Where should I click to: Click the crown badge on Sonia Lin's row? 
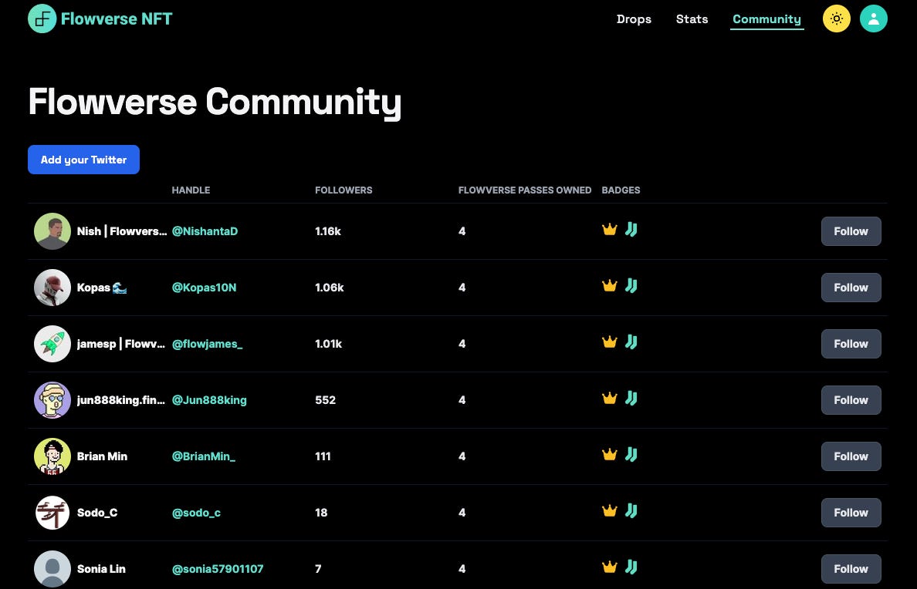[x=610, y=567]
